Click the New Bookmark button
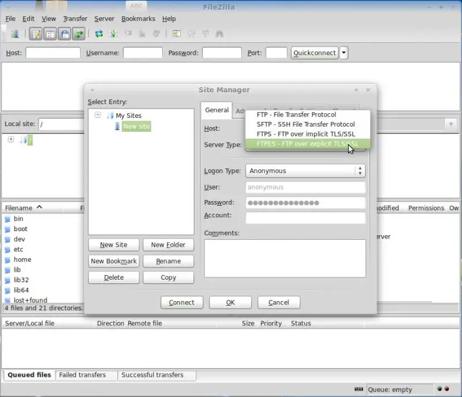 [x=114, y=261]
